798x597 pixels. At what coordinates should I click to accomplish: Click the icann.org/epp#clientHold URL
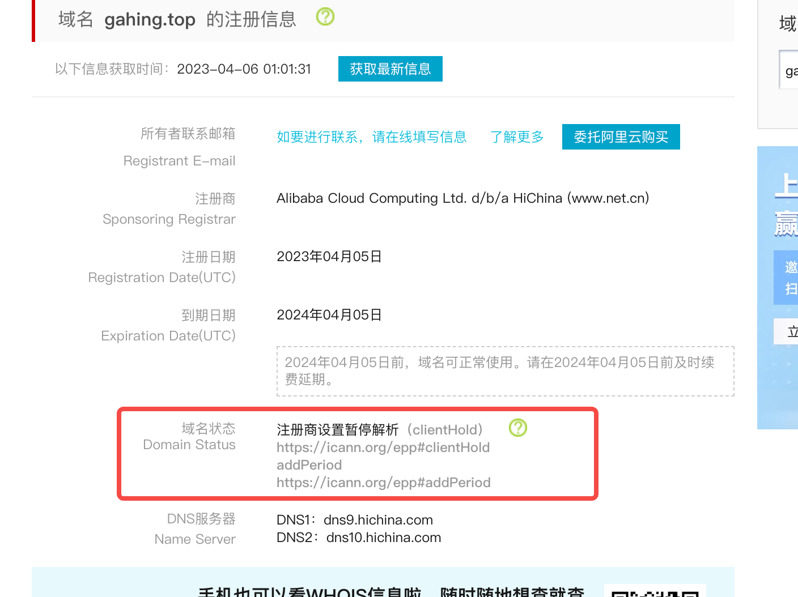pyautogui.click(x=383, y=447)
